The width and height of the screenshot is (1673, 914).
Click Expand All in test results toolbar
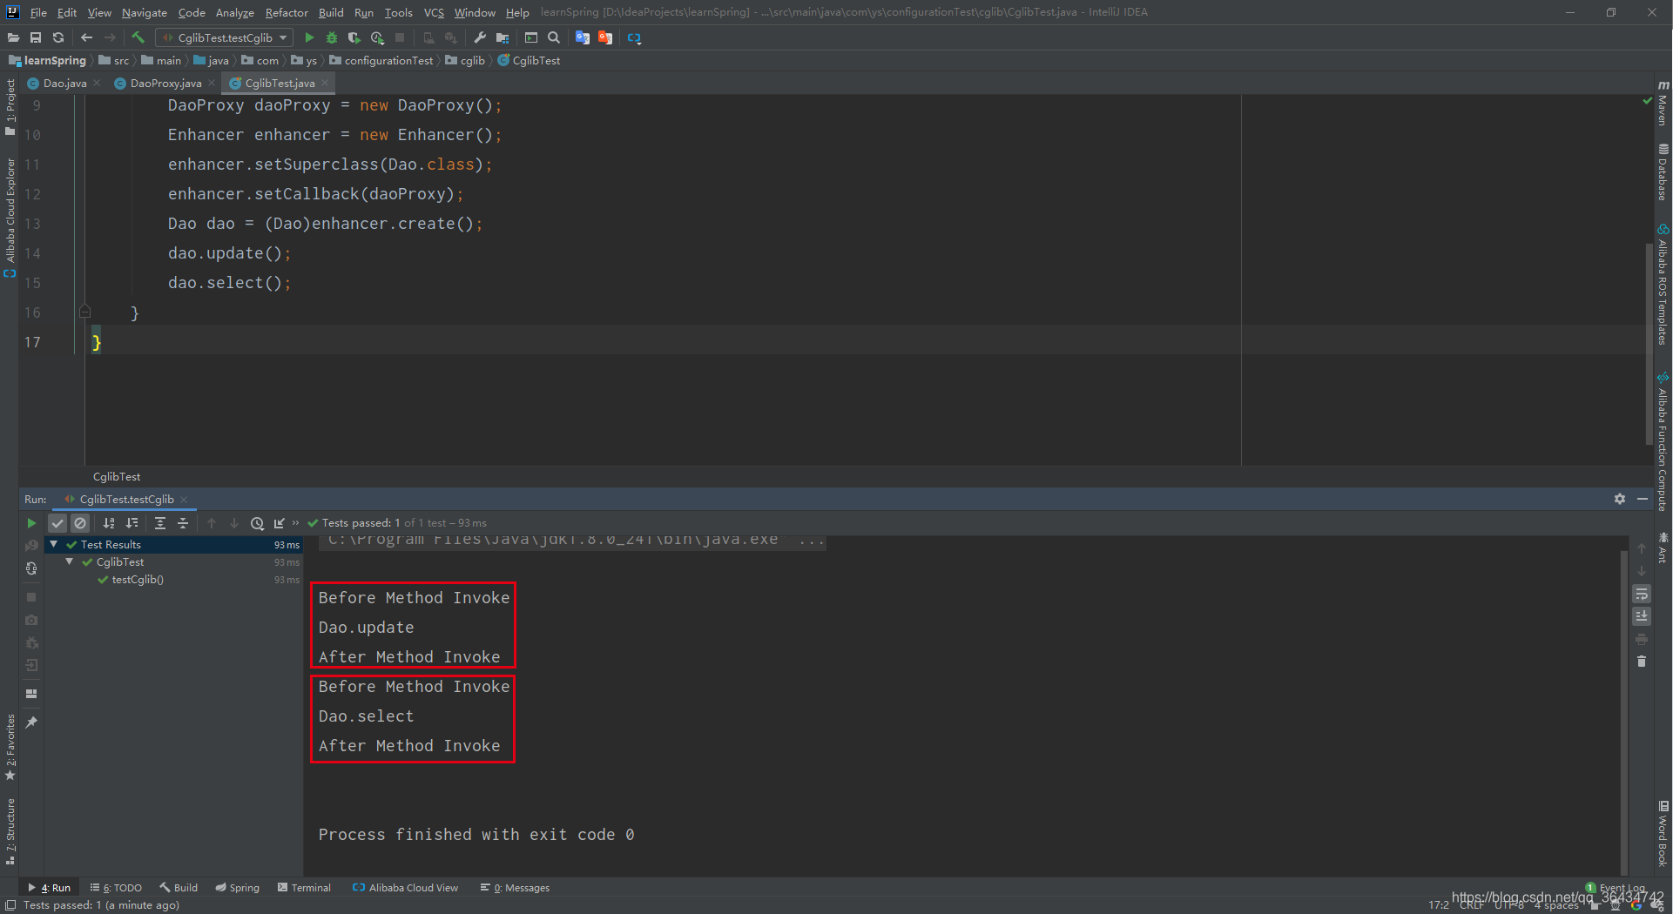[160, 523]
